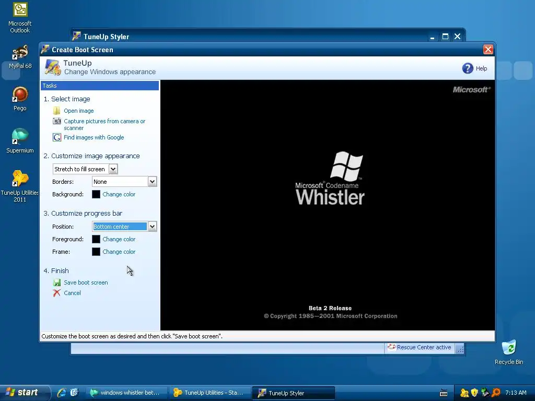The width and height of the screenshot is (535, 401).
Task: Select the Bottom center position field
Action: (120, 227)
